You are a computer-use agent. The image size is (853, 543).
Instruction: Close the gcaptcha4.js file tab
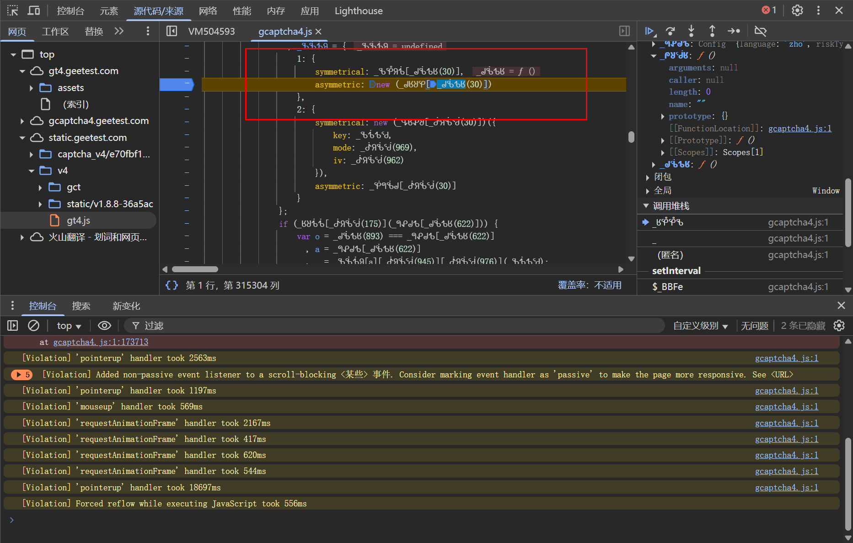click(x=318, y=32)
